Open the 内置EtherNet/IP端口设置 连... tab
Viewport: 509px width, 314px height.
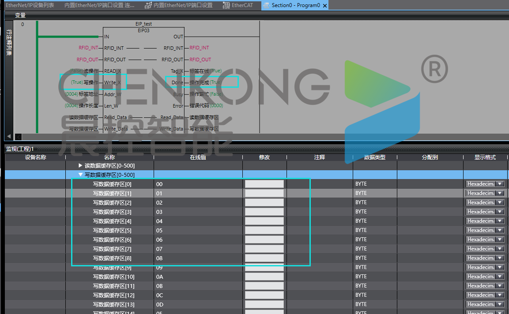click(x=99, y=5)
